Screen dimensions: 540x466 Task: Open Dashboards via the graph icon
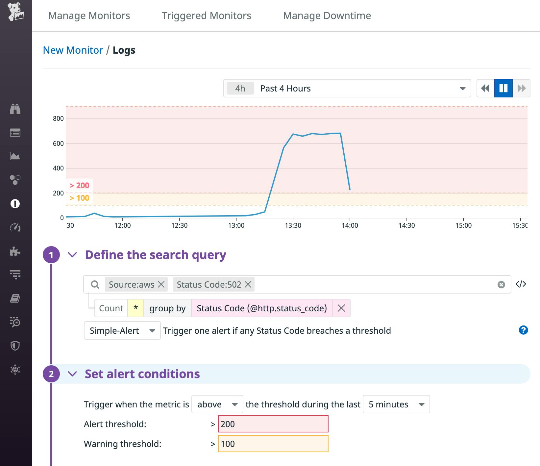[x=15, y=156]
